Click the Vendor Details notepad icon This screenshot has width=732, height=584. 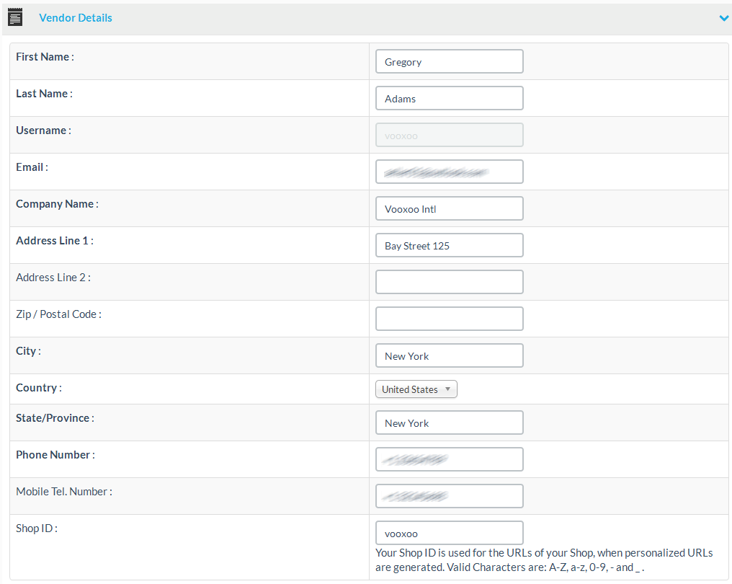pos(15,17)
